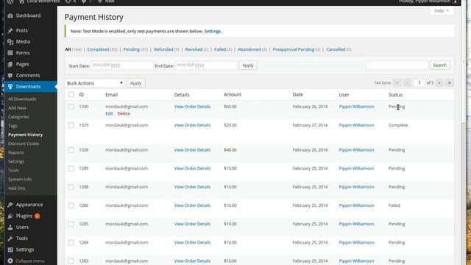Click the "$60.00" amount cell
The image size is (471, 265).
(230, 107)
